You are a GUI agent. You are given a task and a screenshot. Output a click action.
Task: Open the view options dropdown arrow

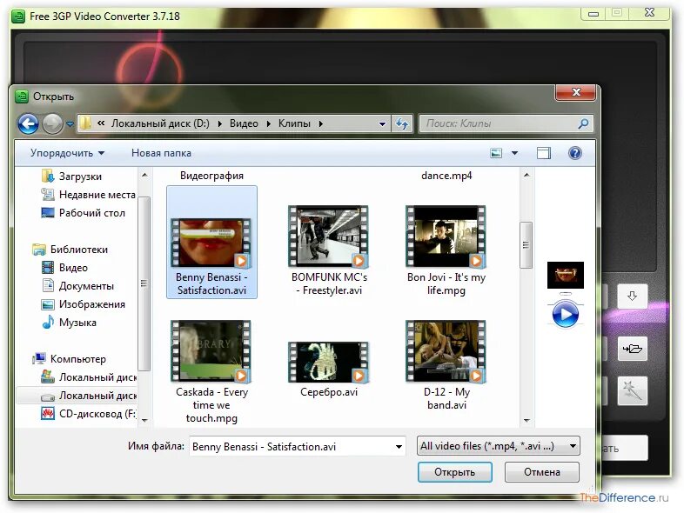(x=515, y=153)
